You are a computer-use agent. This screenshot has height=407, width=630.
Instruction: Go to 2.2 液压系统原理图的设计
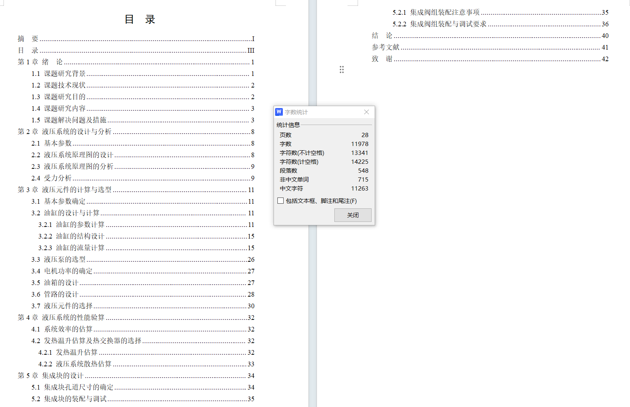143,155
